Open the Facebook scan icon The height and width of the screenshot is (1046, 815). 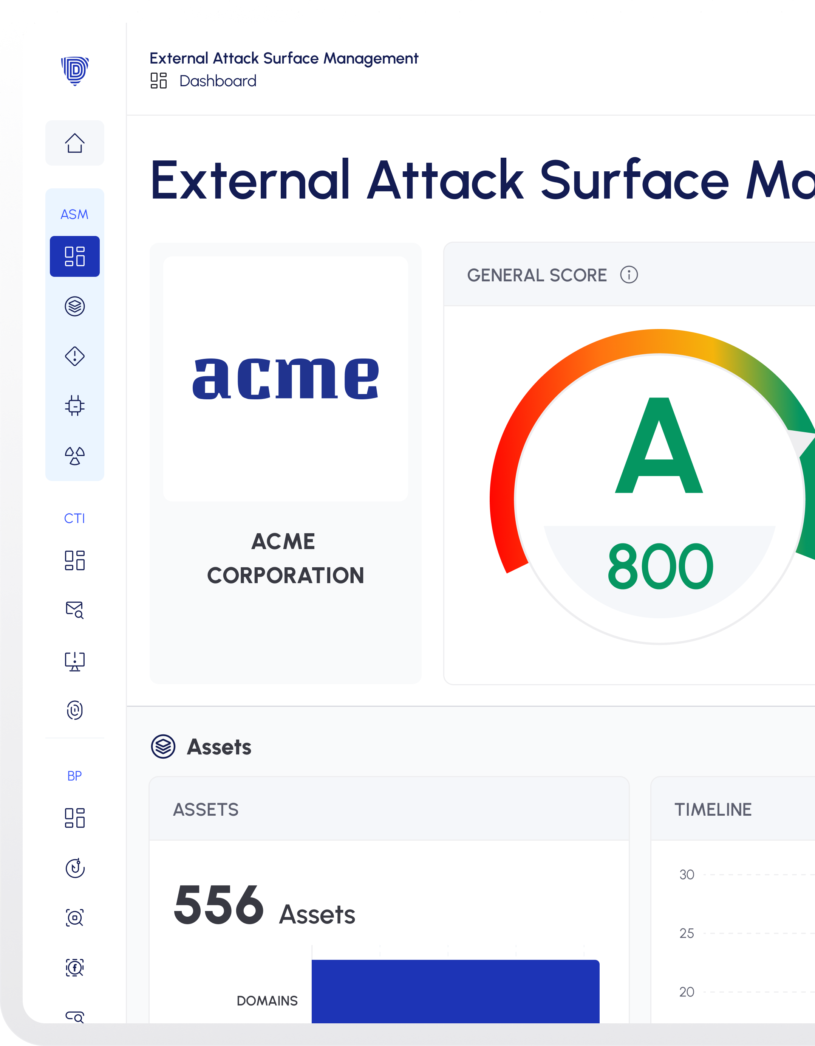[75, 967]
